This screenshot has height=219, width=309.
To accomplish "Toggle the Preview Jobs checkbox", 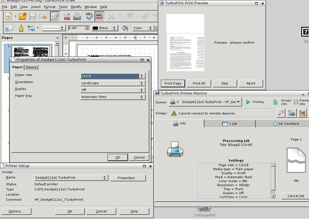I will coord(296,102).
